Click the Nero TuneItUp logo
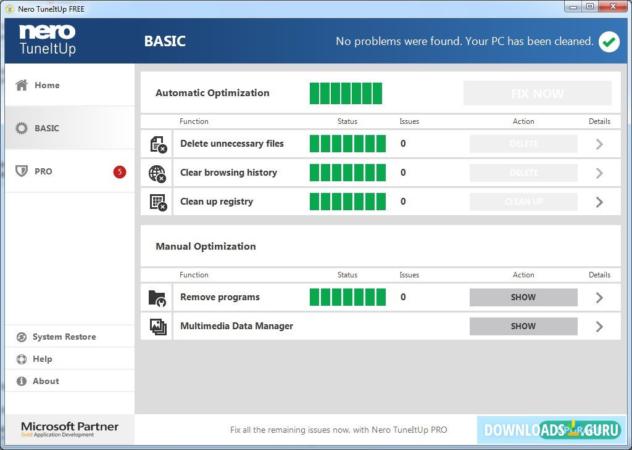The width and height of the screenshot is (632, 450). click(48, 39)
